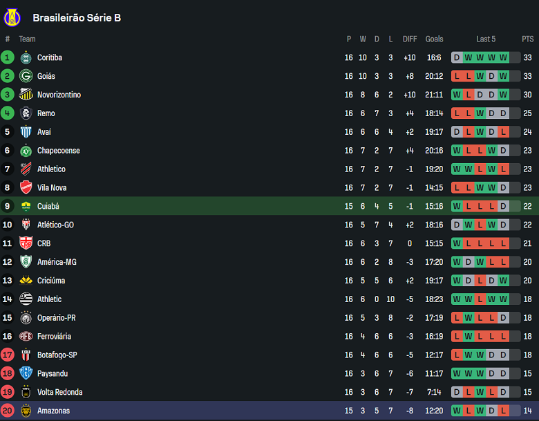This screenshot has height=421, width=539.
Task: Click the Chapecoense club crest
Action: click(26, 151)
